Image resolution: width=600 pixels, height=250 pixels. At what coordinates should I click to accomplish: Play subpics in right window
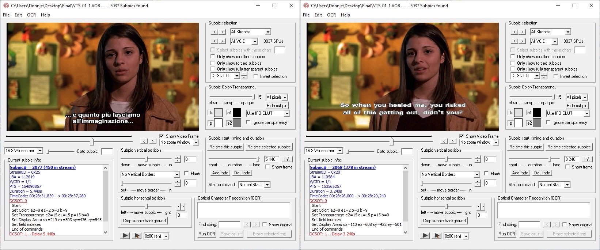[x=425, y=236]
